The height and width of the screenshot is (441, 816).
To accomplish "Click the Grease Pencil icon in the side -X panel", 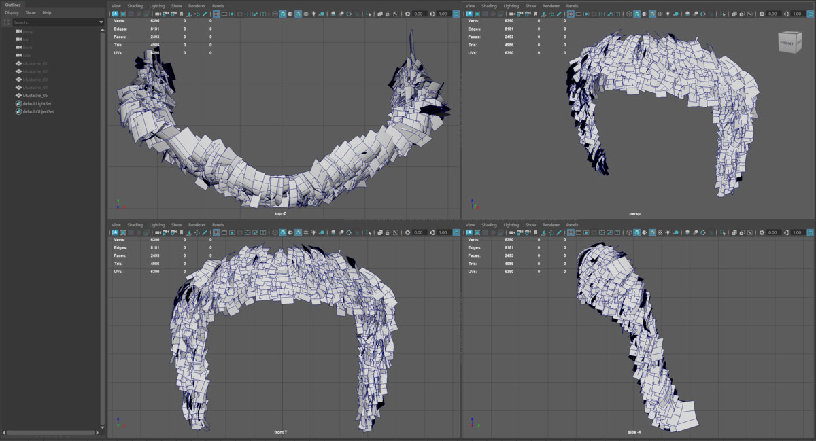I will pos(558,232).
